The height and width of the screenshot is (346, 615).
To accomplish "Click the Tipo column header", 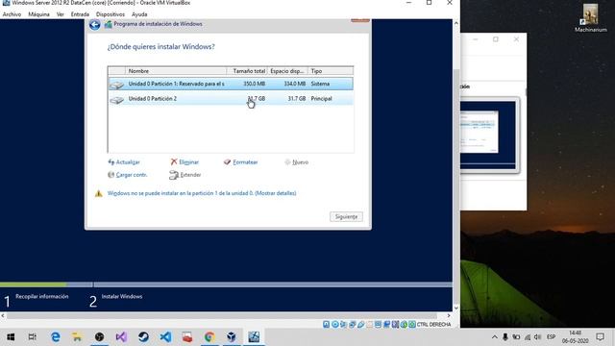I will pyautogui.click(x=331, y=71).
